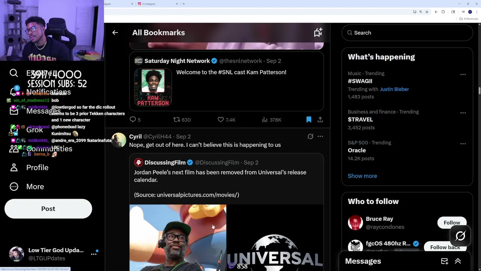Screen dimensions: 481x271
Task: Open @thesnlnetwork profile link
Action: [x=240, y=61]
